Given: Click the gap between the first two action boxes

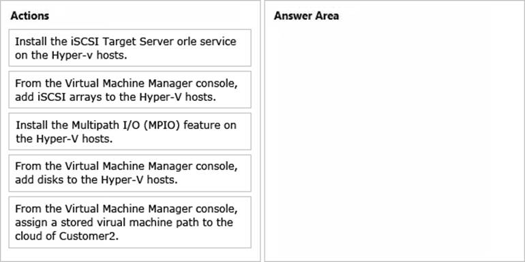Looking at the screenshot, I should [130, 69].
